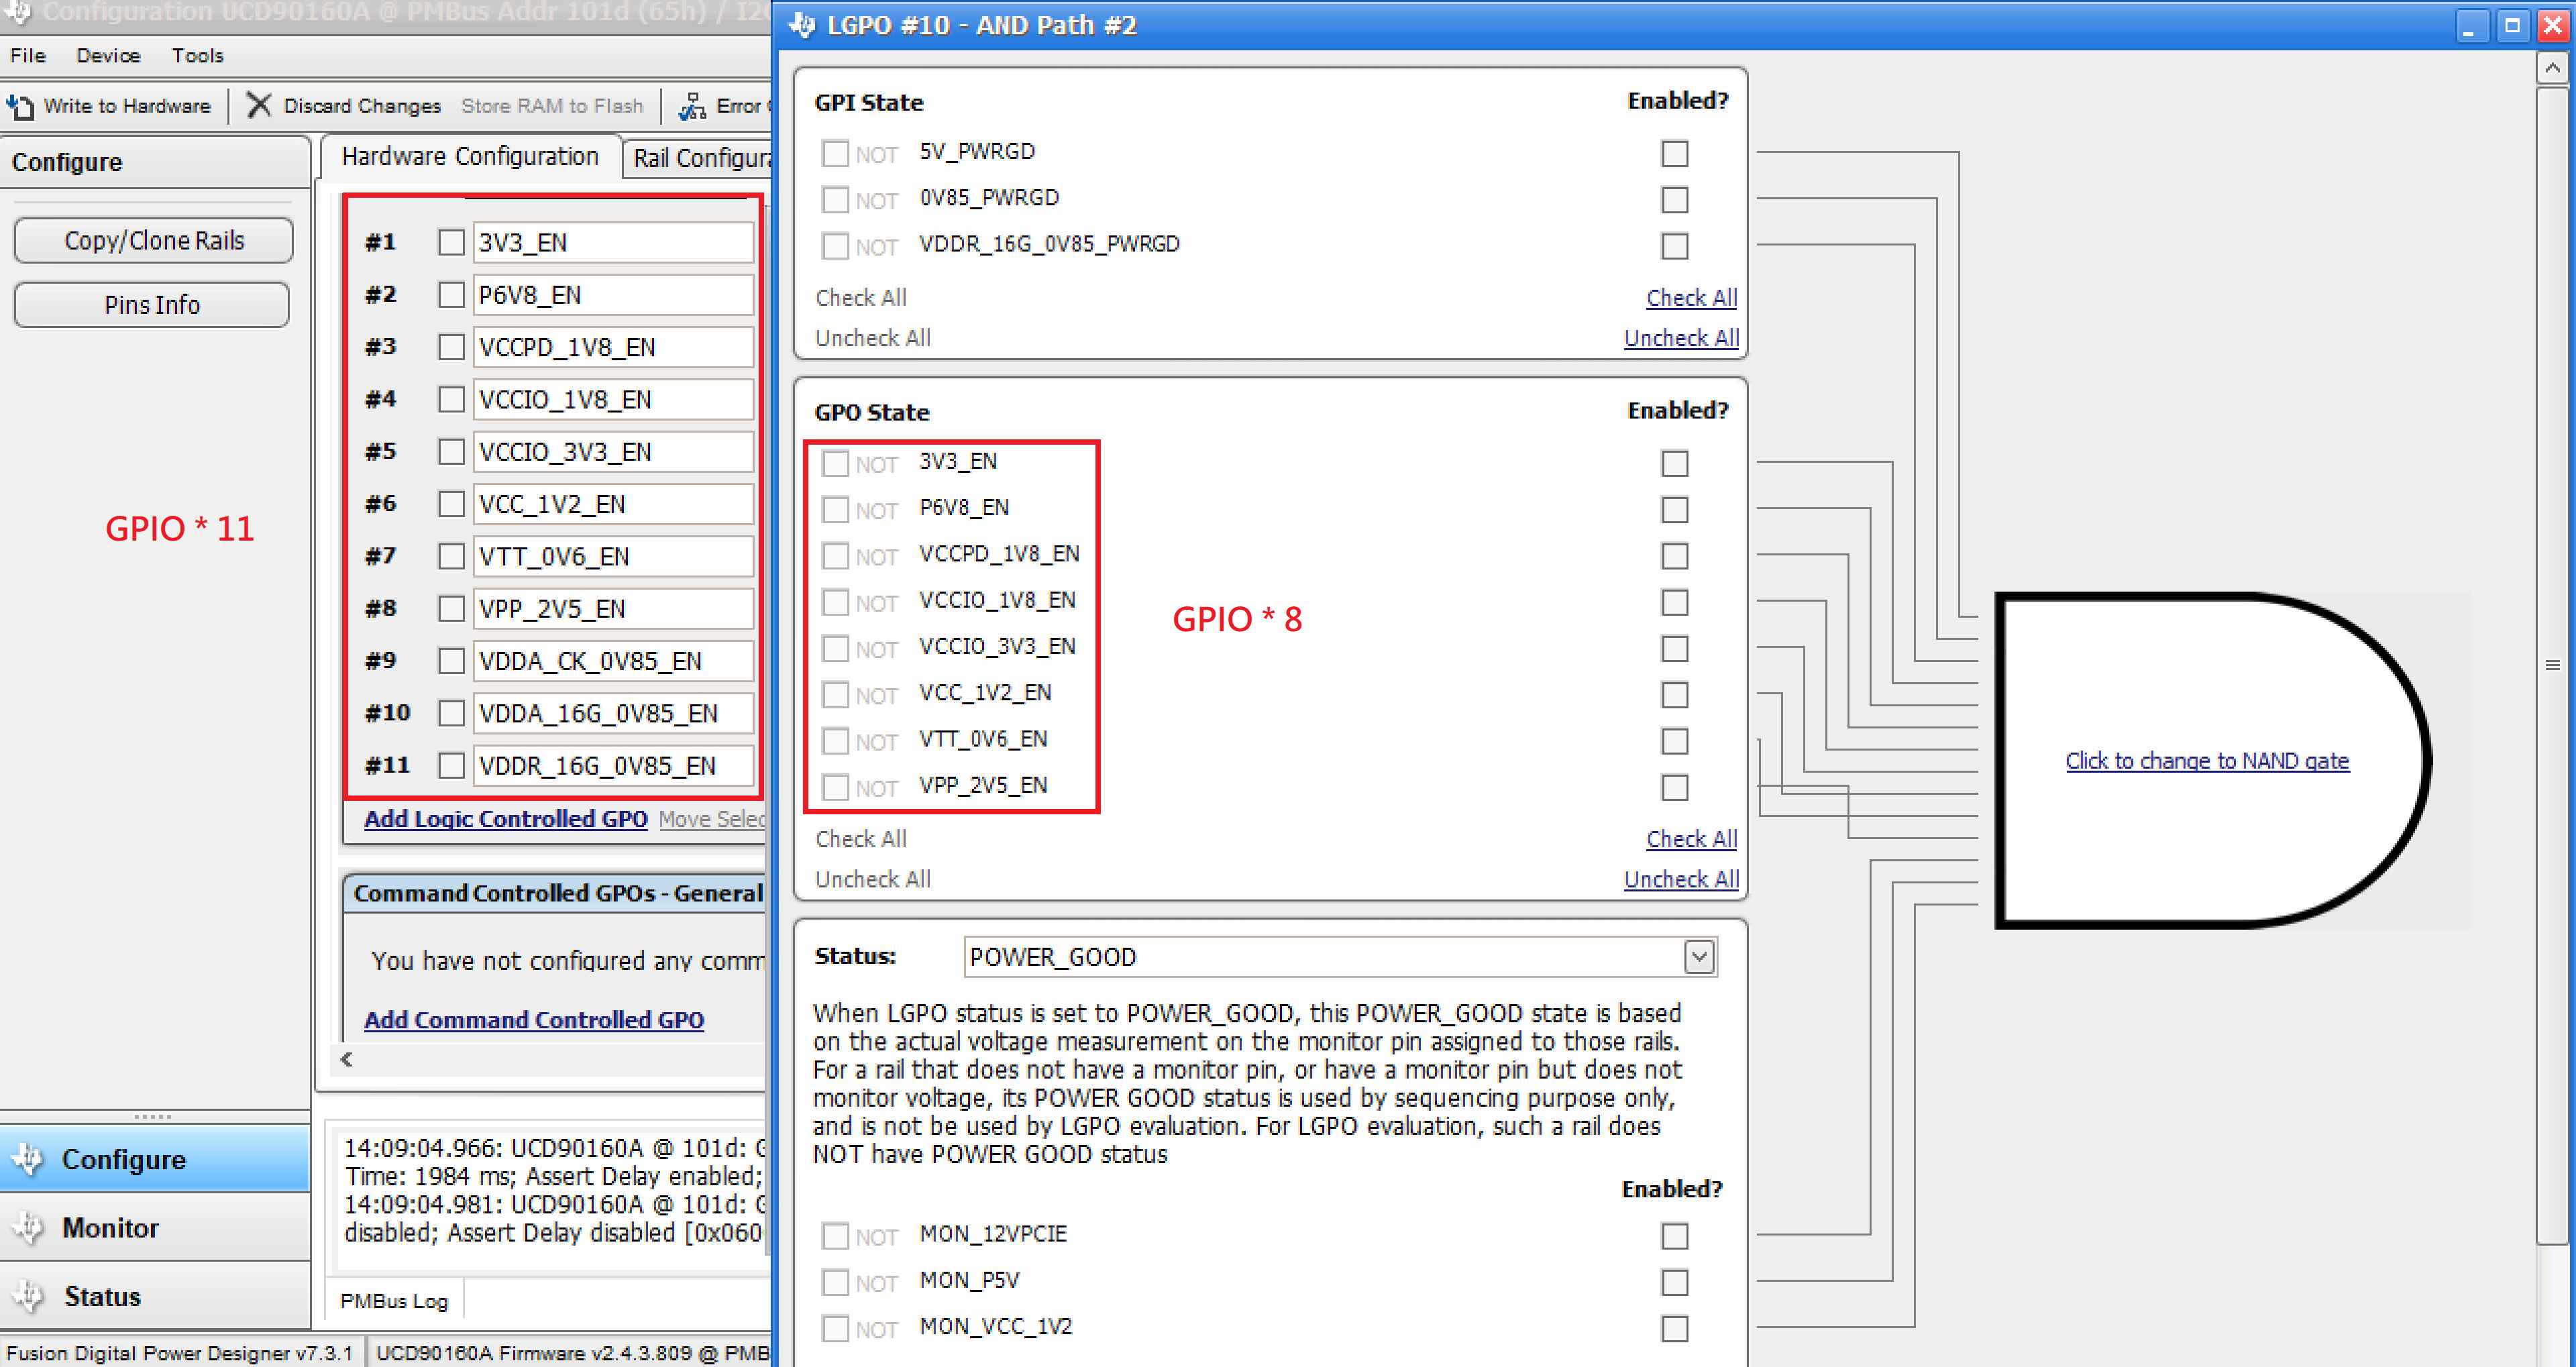This screenshot has width=2576, height=1367.
Task: Tick the #4 VCCIO_1V8_EN GPO checkbox
Action: tap(451, 400)
